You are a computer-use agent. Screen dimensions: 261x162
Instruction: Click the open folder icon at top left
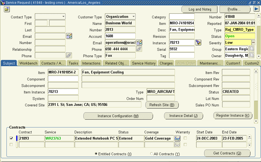click(x=7, y=9)
